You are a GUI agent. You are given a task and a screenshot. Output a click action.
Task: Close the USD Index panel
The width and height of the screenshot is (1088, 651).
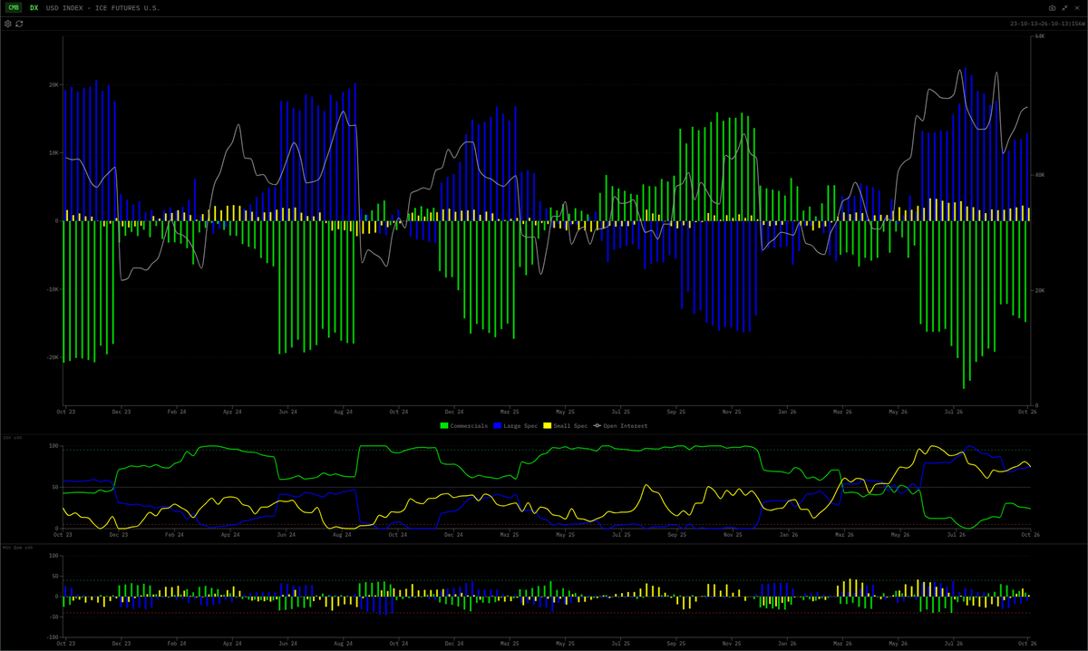click(x=1077, y=7)
